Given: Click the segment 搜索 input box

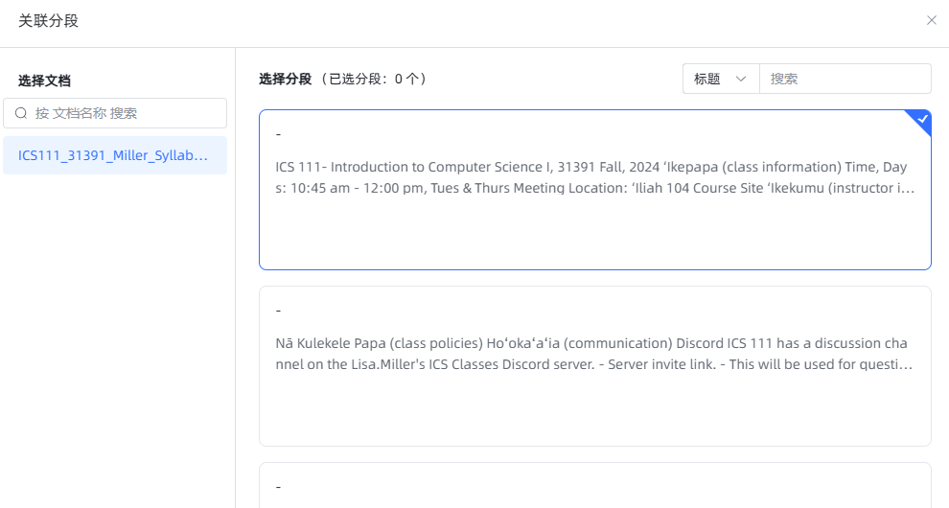Looking at the screenshot, I should coord(844,79).
